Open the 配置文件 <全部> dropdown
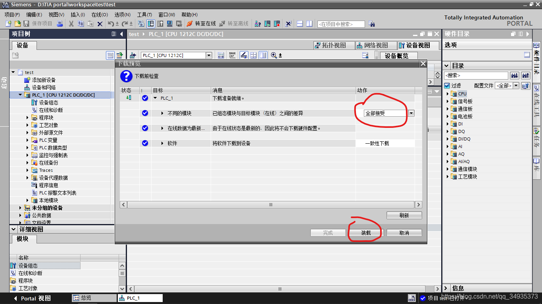Viewport: 542px width, 304px height. (516, 85)
